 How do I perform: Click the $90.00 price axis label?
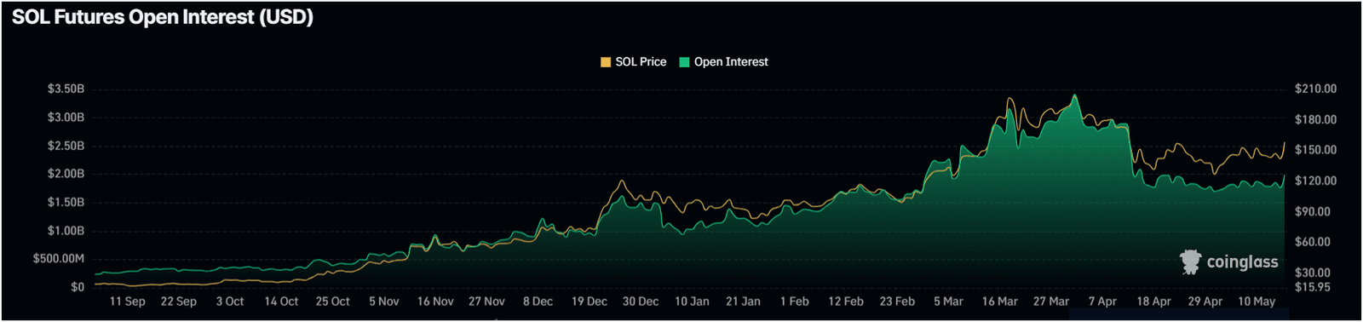[1313, 211]
